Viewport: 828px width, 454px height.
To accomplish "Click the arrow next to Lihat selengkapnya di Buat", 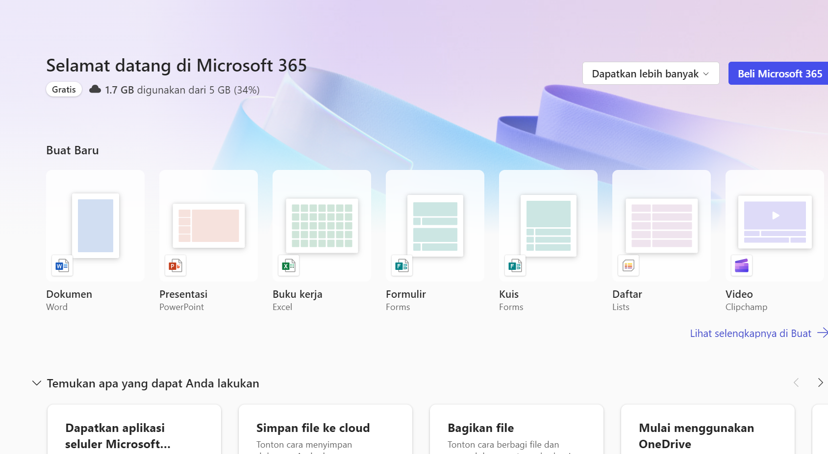I will [x=822, y=333].
